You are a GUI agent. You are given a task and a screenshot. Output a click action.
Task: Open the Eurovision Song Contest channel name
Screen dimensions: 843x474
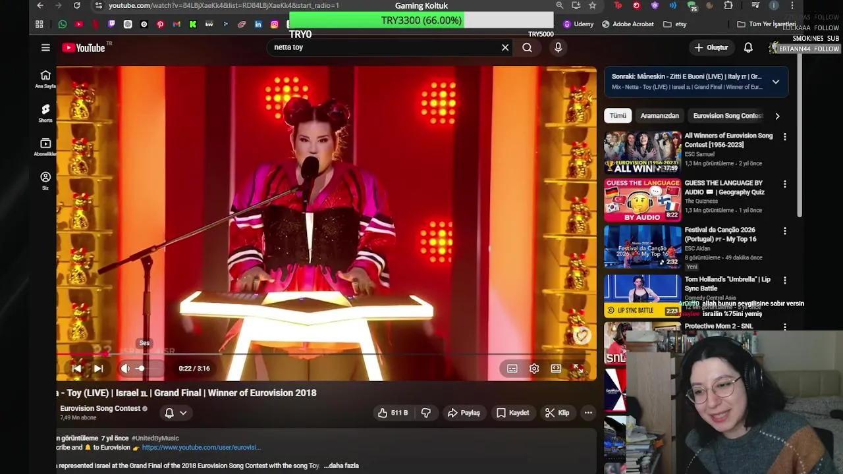click(100, 408)
